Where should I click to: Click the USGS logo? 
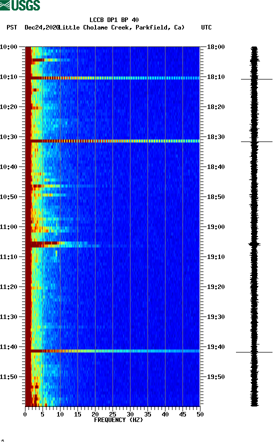coord(20,5)
